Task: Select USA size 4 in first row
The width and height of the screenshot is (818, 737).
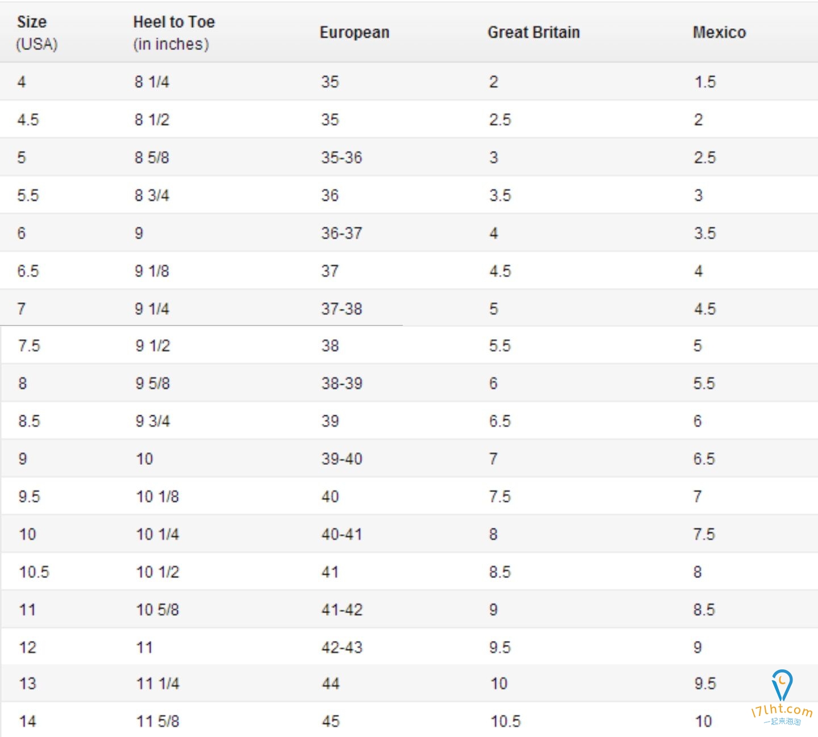Action: pos(22,82)
